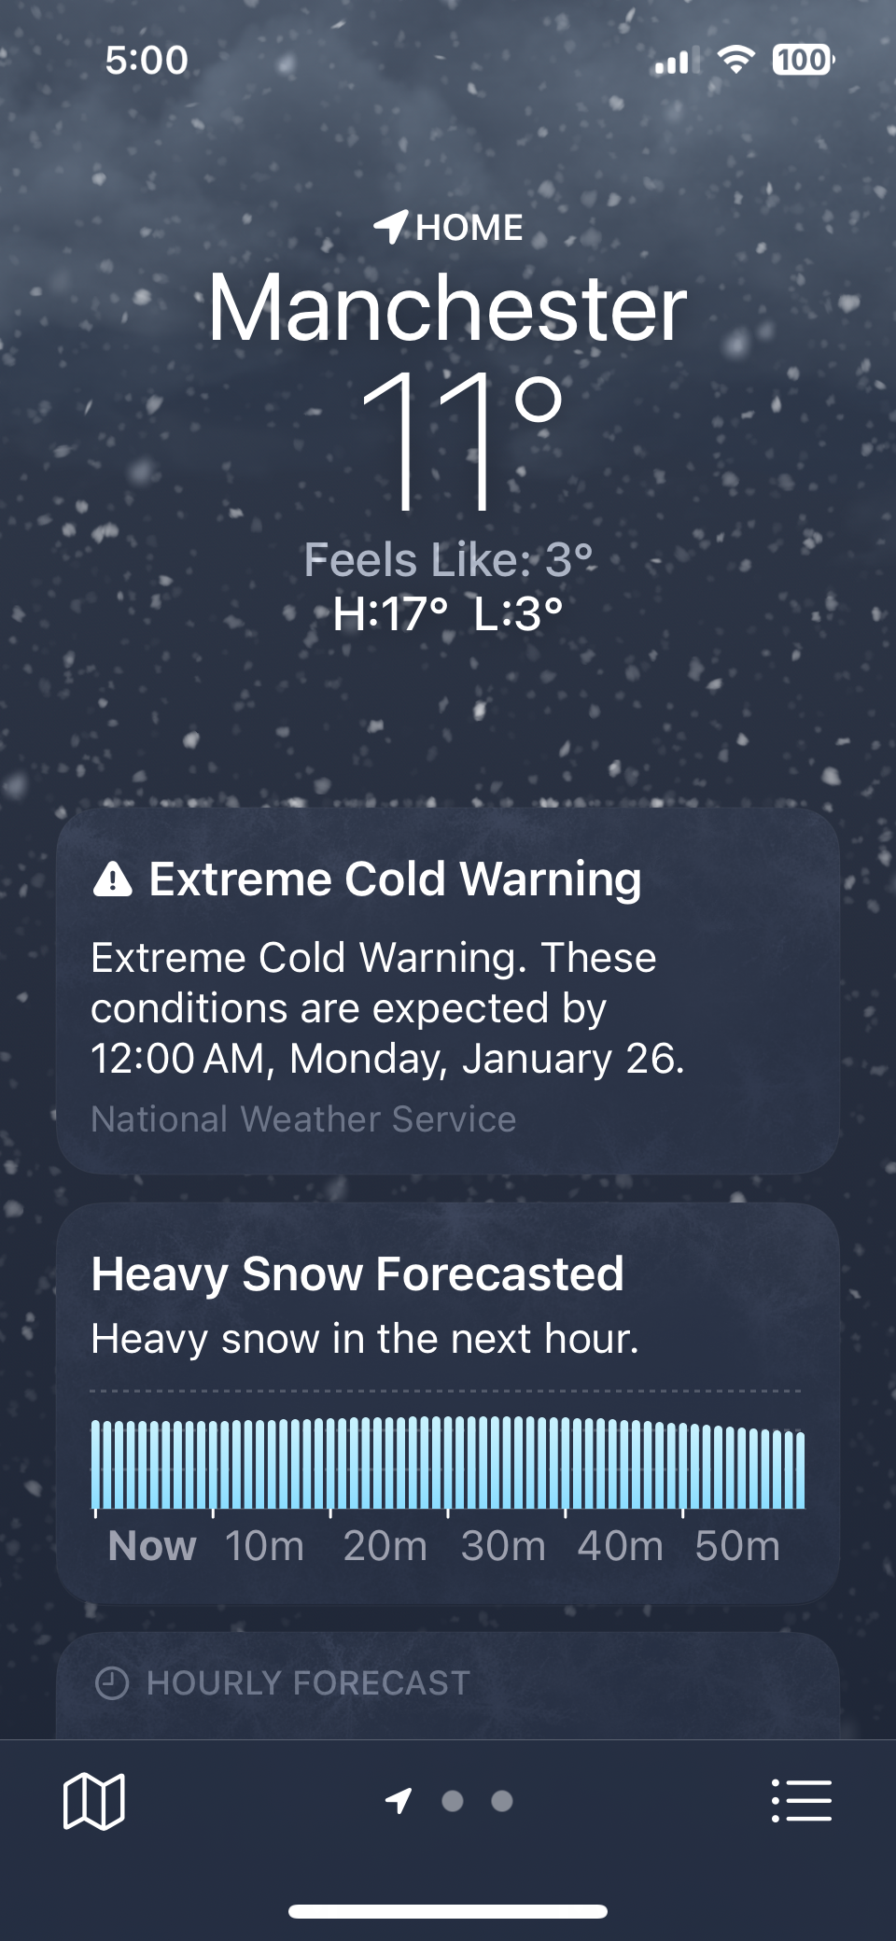Go to the third location page dot
This screenshot has height=1941, width=896.
[x=502, y=1800]
